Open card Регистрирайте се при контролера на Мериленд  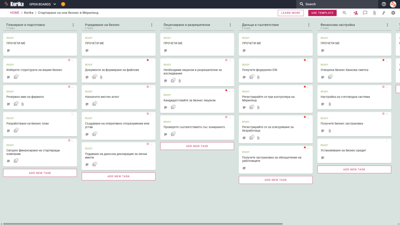276,99
